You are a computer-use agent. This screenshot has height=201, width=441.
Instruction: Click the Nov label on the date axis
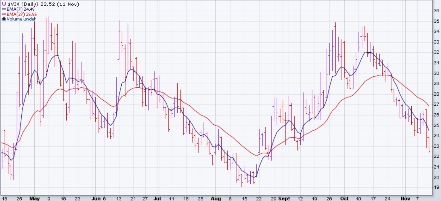tap(405, 198)
